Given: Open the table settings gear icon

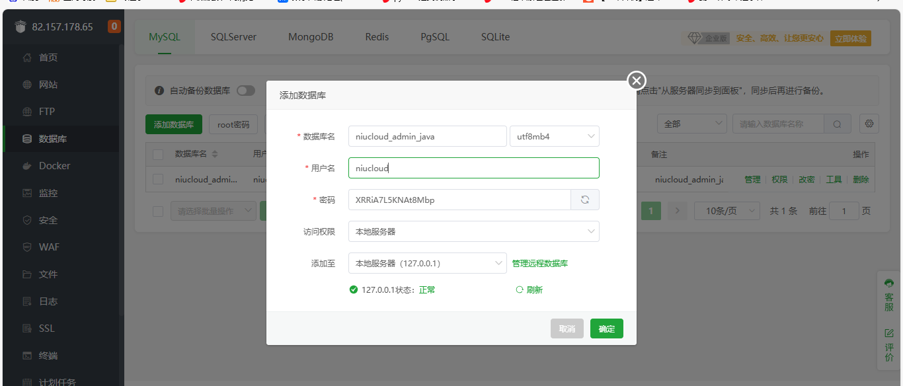Looking at the screenshot, I should click(869, 124).
